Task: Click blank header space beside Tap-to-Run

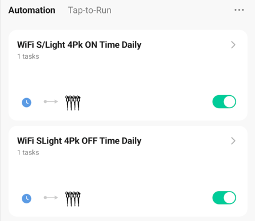Action: click(172, 10)
